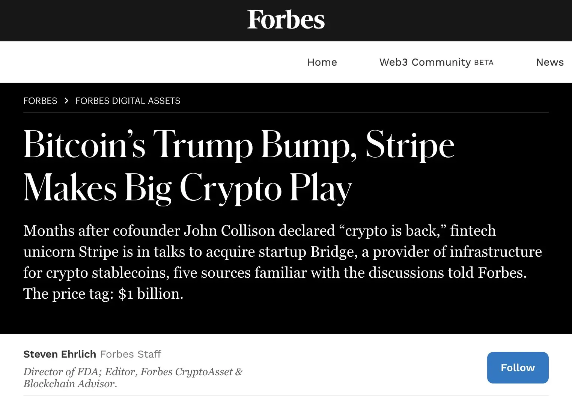Click the BETA badge beside Web3 Community
This screenshot has width=572, height=400.
pos(484,63)
